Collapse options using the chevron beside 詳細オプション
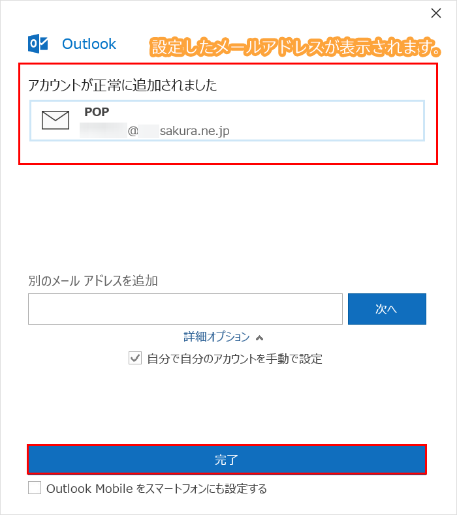 pos(260,338)
